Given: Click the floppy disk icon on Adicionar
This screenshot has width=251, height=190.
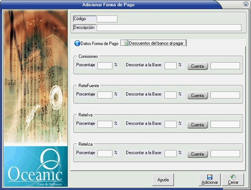Looking at the screenshot, I should click(210, 177).
